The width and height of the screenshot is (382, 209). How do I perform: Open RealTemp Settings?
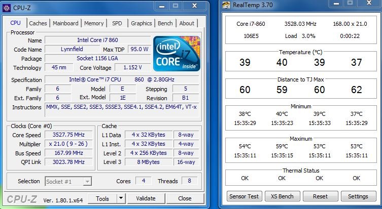click(x=358, y=196)
